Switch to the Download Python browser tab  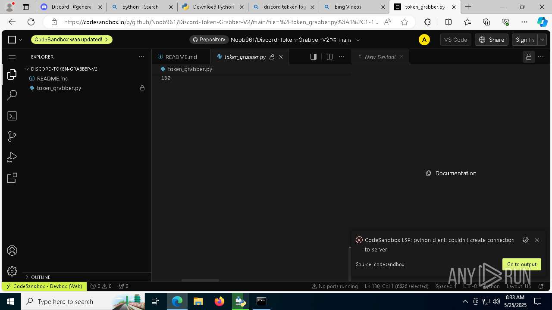(213, 7)
